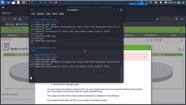Viewport: 186px width, 105px height.
Task: Click the Tasks by Severity chart header
Action: click(16, 55)
